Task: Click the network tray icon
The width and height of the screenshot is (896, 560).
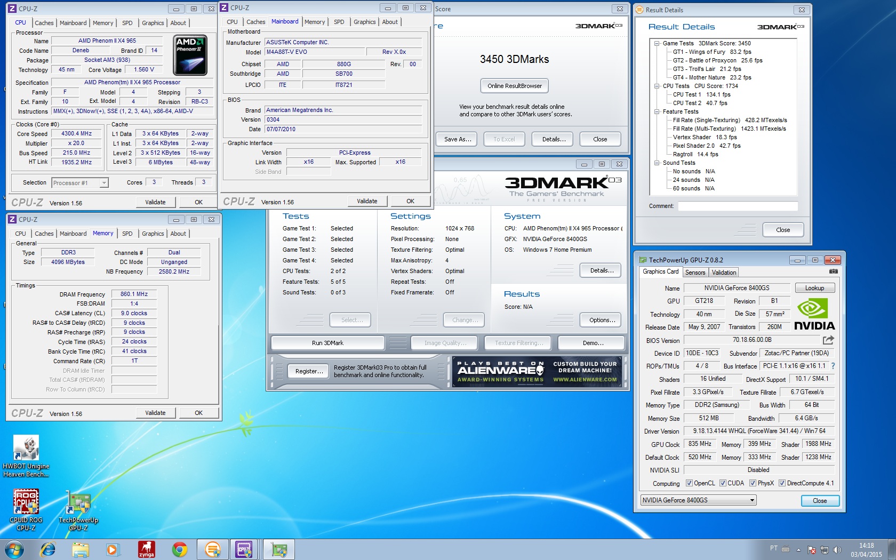Action: 825,549
